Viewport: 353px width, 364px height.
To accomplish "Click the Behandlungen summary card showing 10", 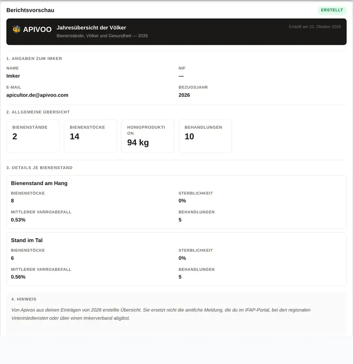I will 205,136.
